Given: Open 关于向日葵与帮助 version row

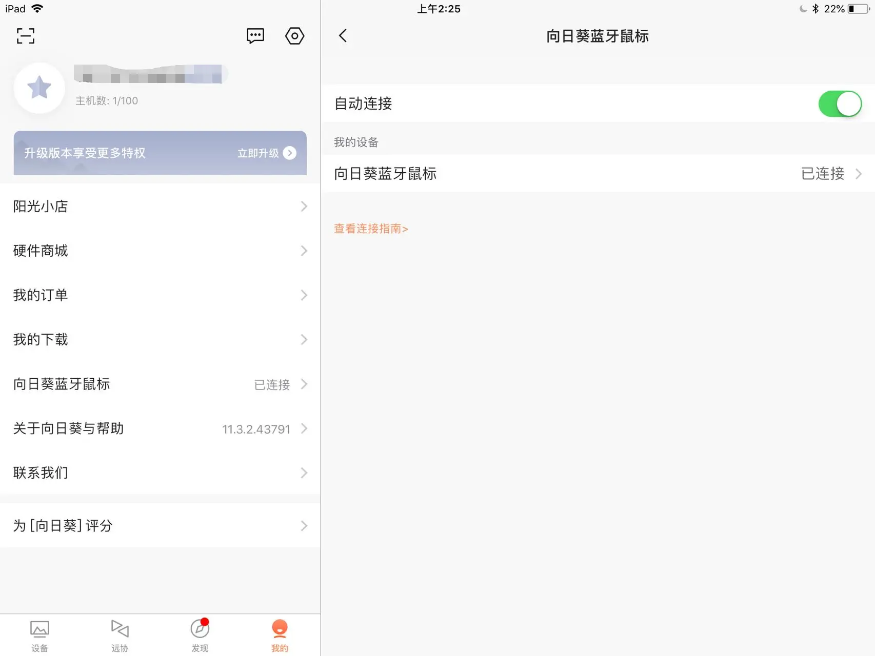Looking at the screenshot, I should tap(160, 428).
